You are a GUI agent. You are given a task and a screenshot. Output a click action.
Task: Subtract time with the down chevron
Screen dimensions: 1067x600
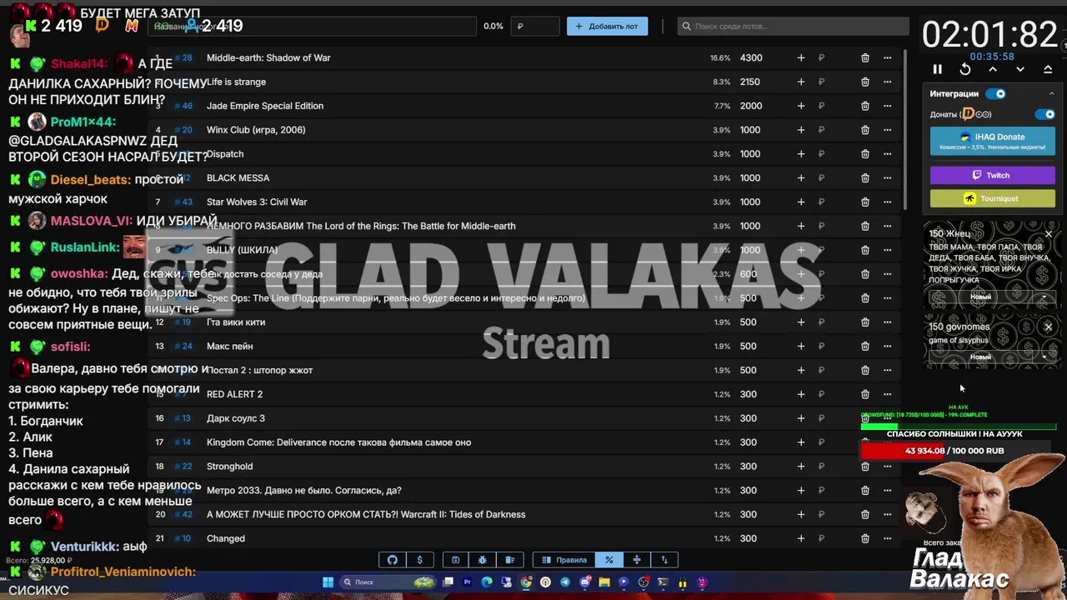(1020, 70)
